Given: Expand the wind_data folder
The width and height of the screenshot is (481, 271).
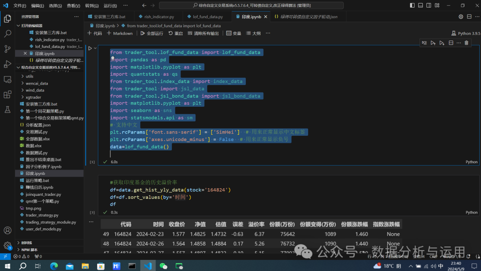Looking at the screenshot, I should [x=23, y=90].
